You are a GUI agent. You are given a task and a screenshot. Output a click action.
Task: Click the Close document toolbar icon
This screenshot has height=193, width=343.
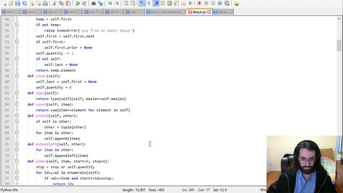click(x=32, y=3)
